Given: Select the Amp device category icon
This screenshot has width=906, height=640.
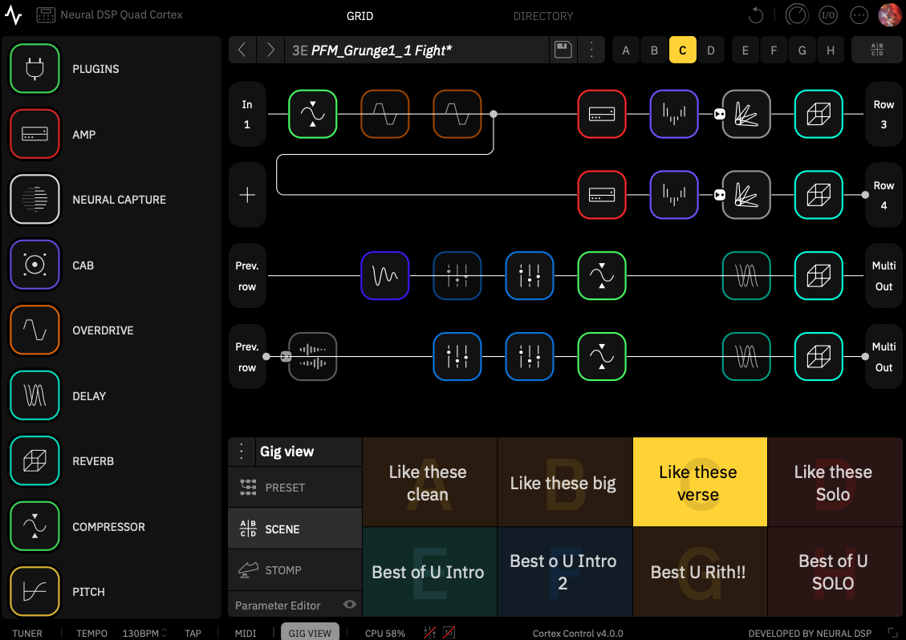Looking at the screenshot, I should tap(35, 134).
